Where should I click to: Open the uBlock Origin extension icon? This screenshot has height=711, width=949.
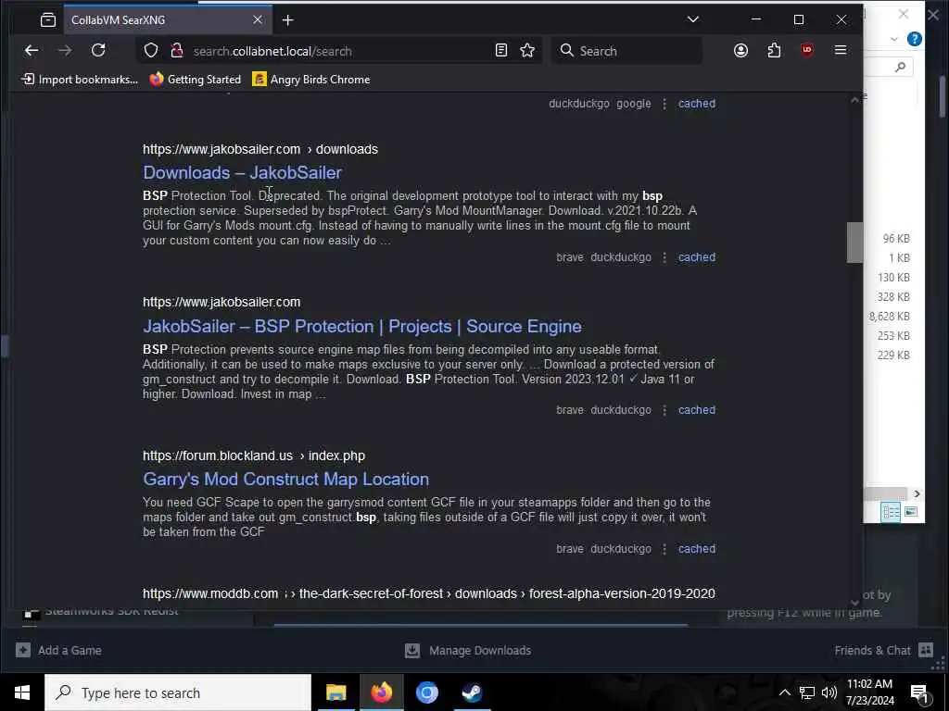coord(807,51)
